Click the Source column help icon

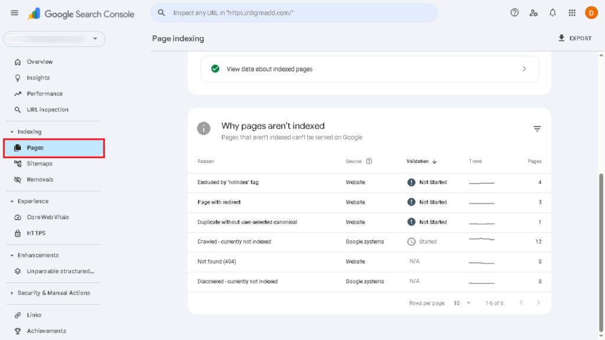[369, 161]
